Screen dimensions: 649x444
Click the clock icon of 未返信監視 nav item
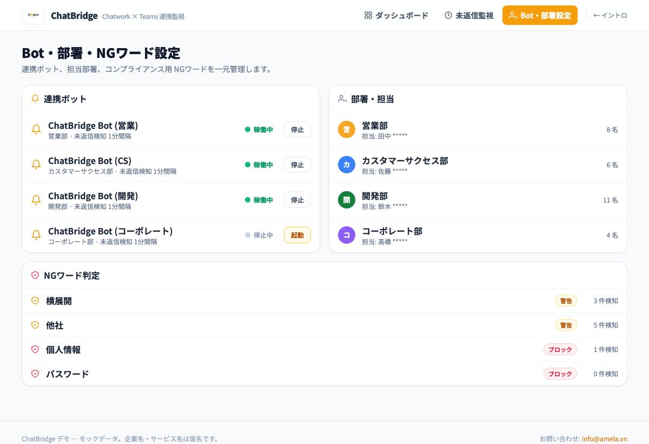click(448, 15)
